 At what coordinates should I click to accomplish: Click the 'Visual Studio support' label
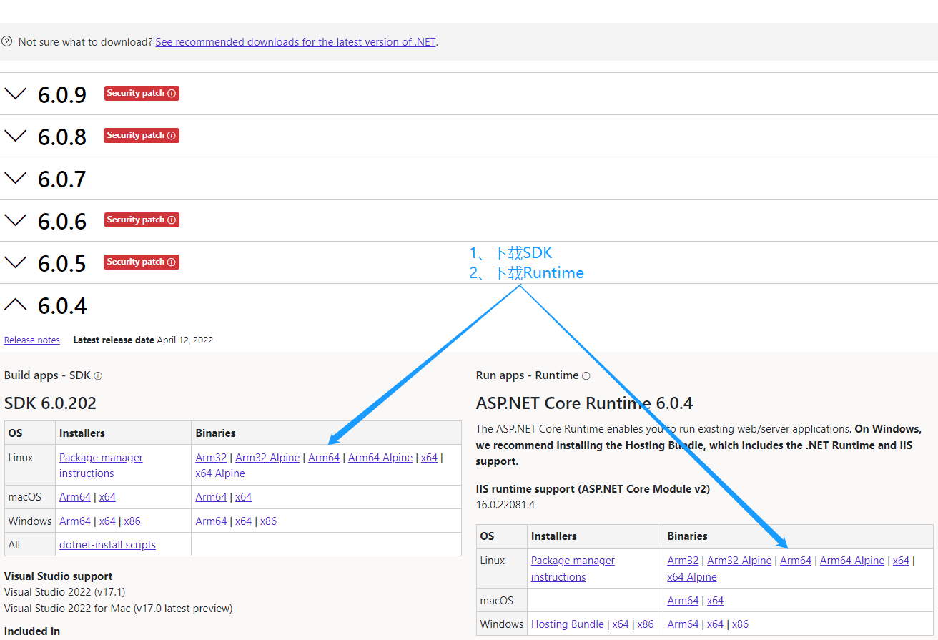59,576
